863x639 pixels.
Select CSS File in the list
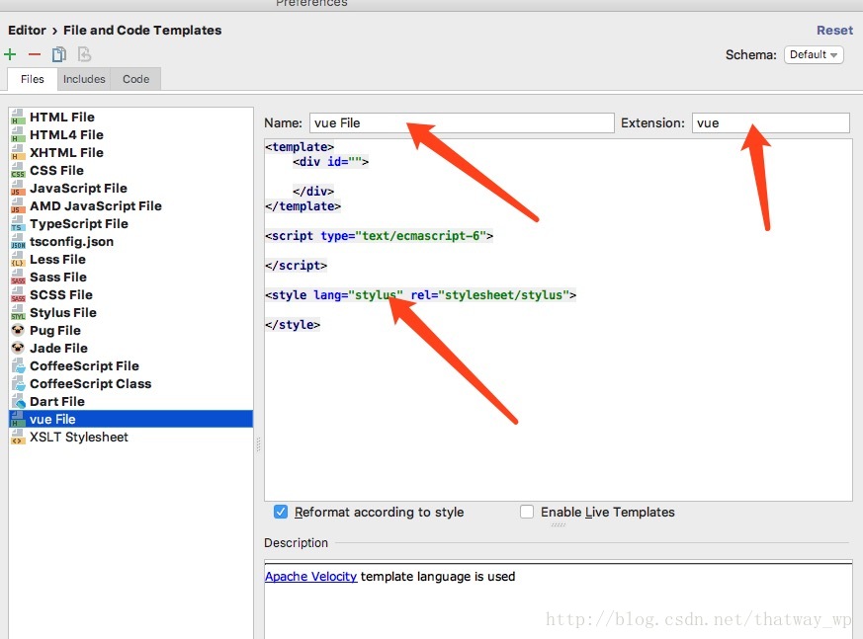131,171
